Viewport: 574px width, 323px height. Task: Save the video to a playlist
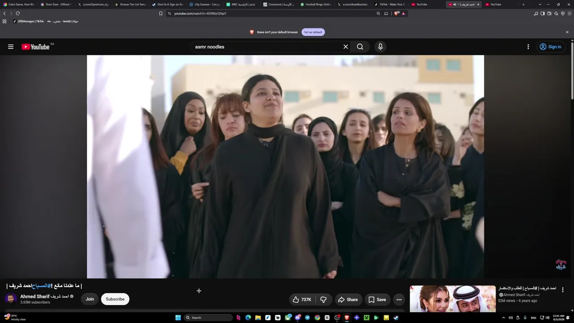377,300
